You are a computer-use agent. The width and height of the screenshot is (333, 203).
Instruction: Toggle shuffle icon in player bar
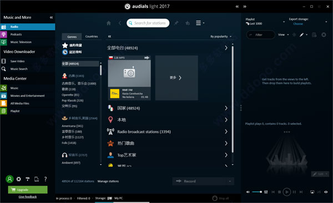coord(319,192)
